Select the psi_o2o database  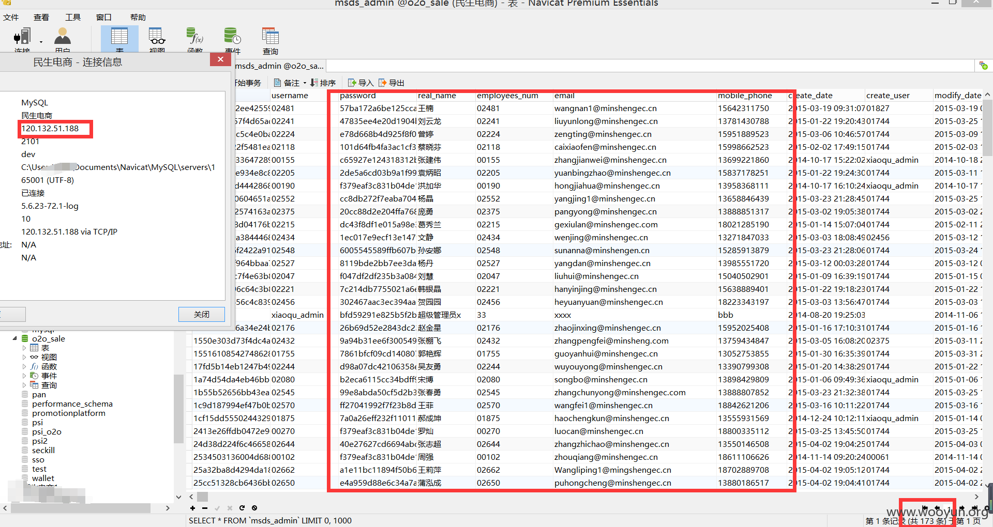click(47, 432)
